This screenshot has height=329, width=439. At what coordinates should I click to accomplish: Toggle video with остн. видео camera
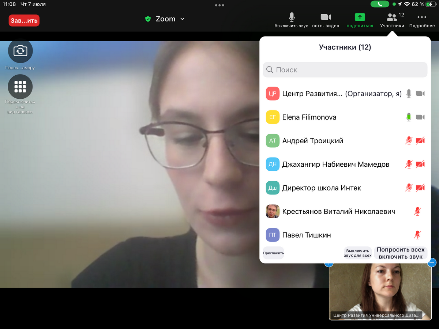tap(326, 17)
